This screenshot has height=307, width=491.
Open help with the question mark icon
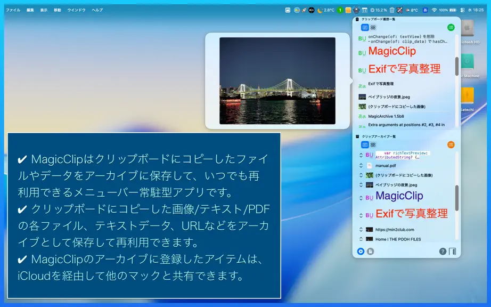(443, 251)
